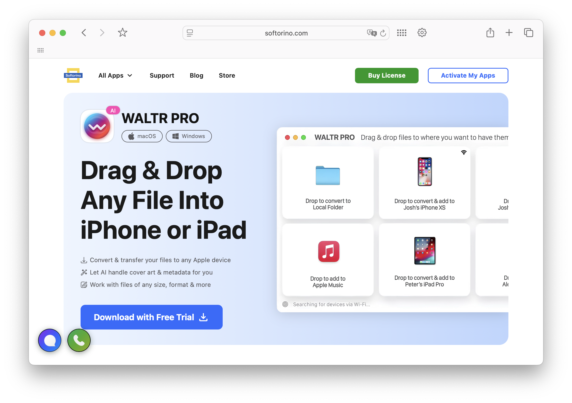Click the Wi-Fi searching spinner icon
This screenshot has width=572, height=403.
tap(285, 304)
